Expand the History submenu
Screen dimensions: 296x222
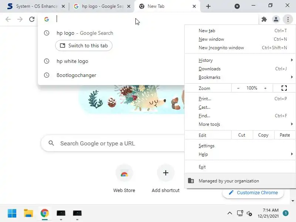240,60
